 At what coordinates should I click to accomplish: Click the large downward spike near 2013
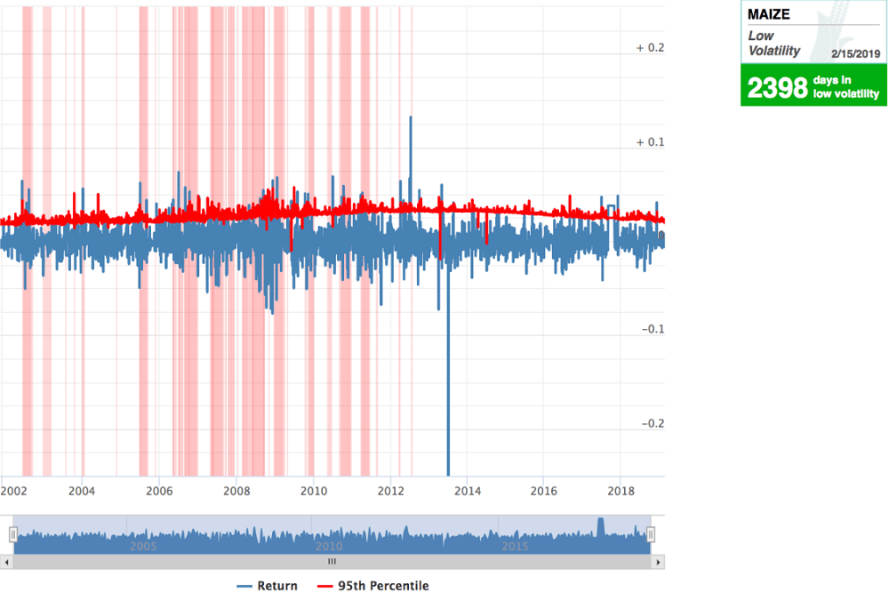pos(447,400)
